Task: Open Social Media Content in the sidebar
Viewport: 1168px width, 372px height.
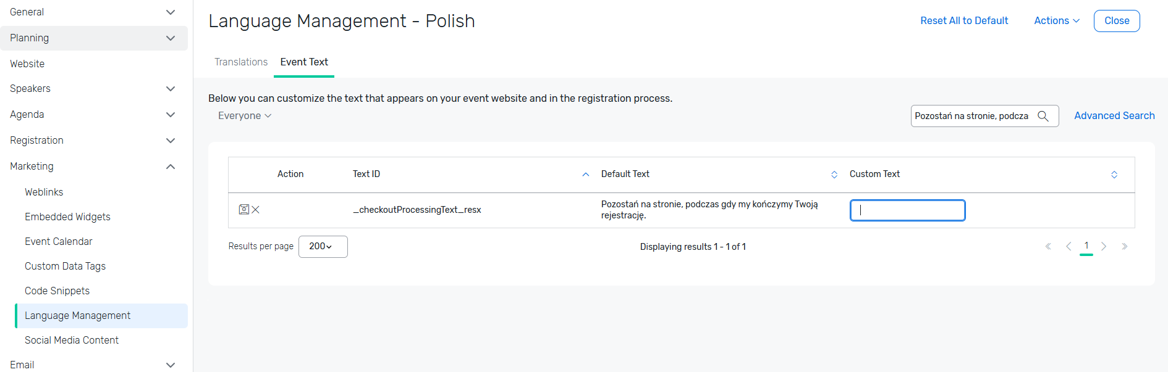Action: pos(72,341)
